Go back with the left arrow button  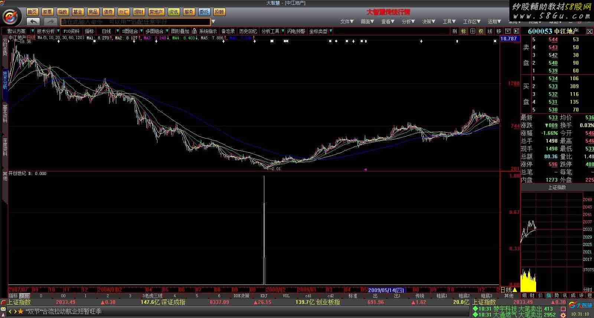pyautogui.click(x=34, y=22)
